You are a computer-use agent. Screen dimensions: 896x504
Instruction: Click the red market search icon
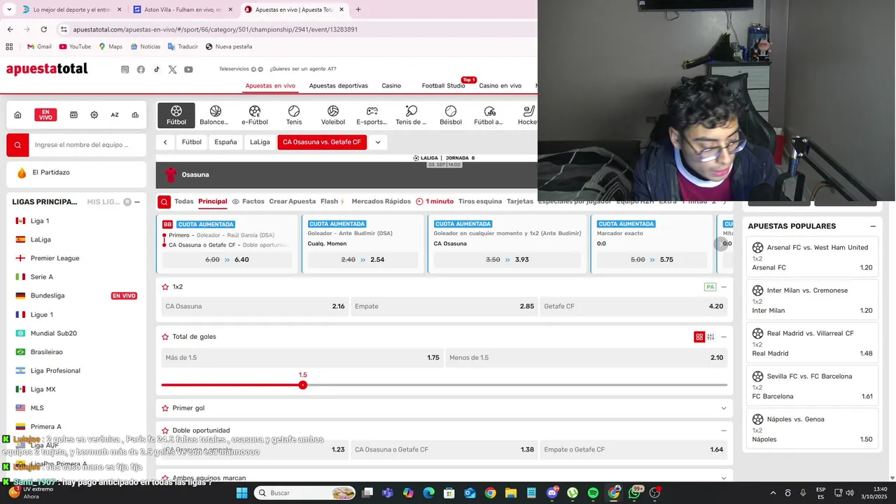[x=164, y=202]
